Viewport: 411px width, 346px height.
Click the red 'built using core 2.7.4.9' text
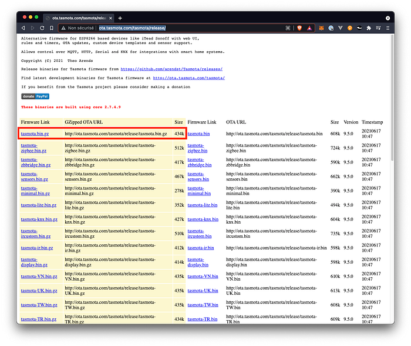[x=71, y=107]
